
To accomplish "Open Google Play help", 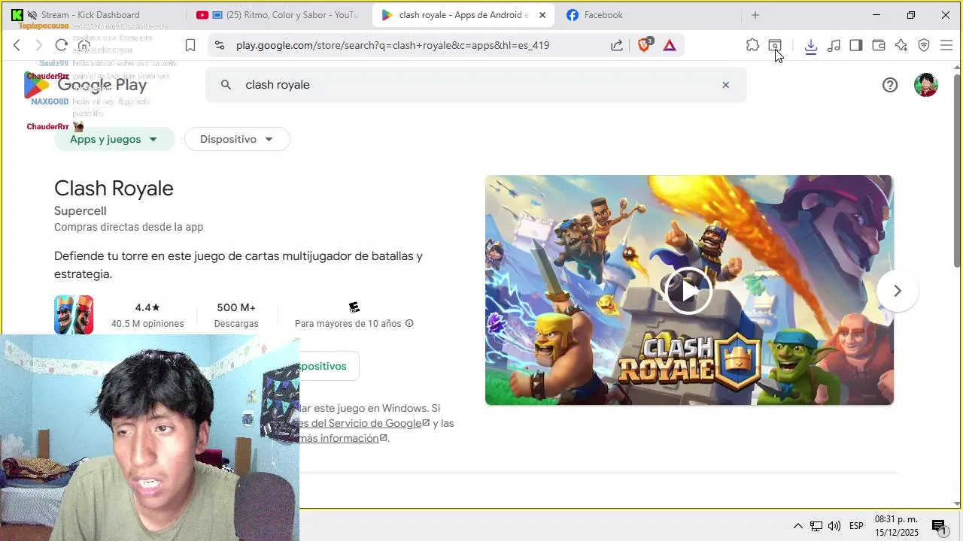I will click(x=890, y=85).
